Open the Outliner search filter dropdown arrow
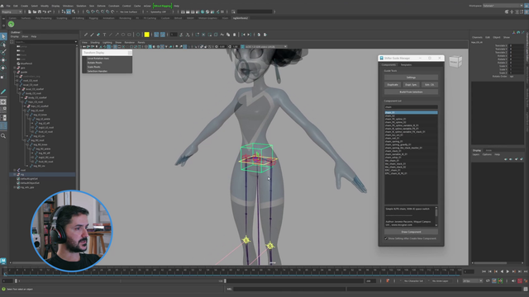 pyautogui.click(x=75, y=42)
